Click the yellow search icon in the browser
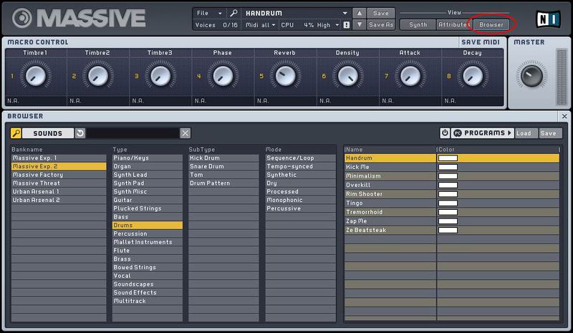 [x=16, y=133]
